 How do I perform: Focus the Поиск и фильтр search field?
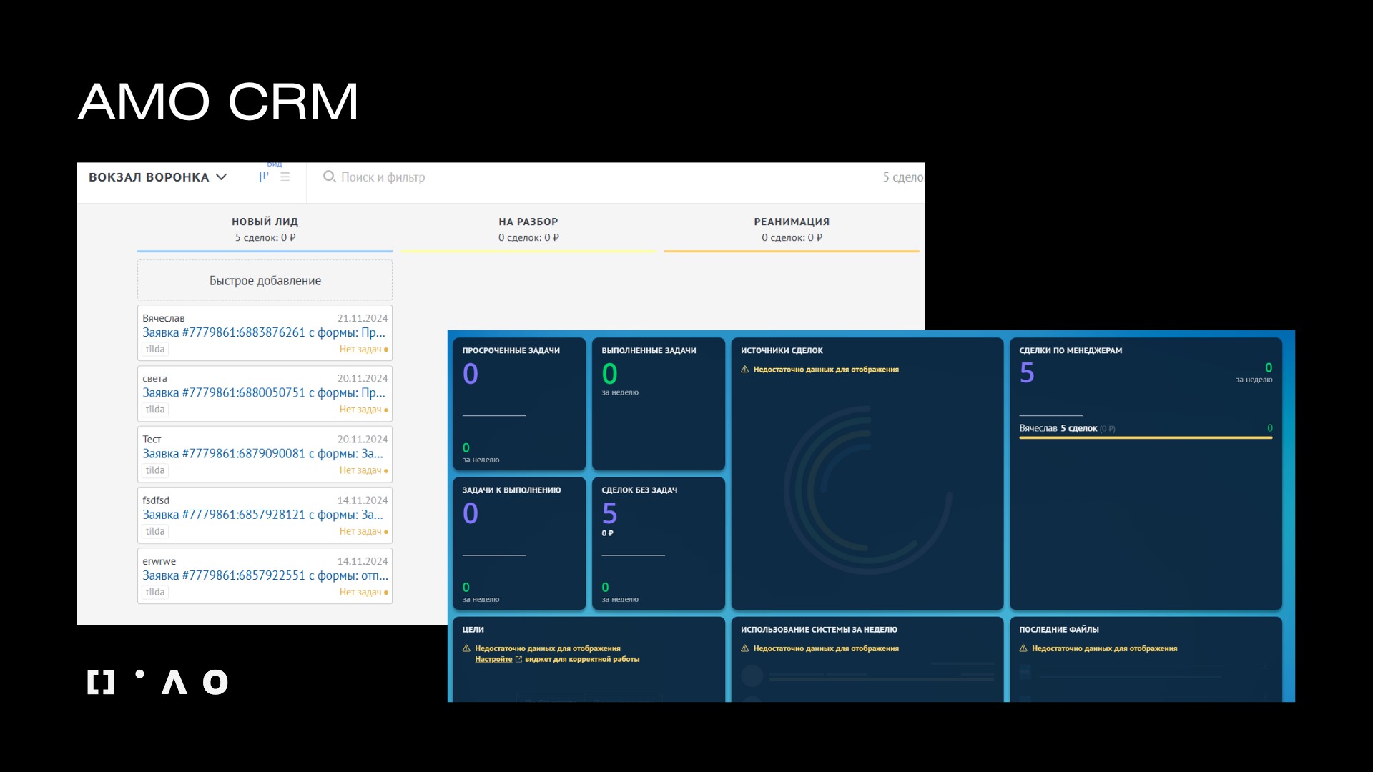[x=383, y=177]
